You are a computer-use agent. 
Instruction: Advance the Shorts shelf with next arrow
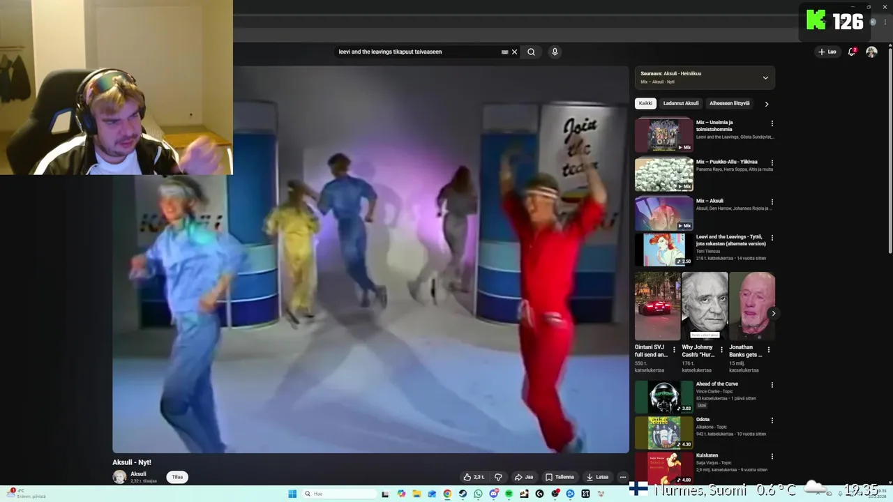point(773,313)
